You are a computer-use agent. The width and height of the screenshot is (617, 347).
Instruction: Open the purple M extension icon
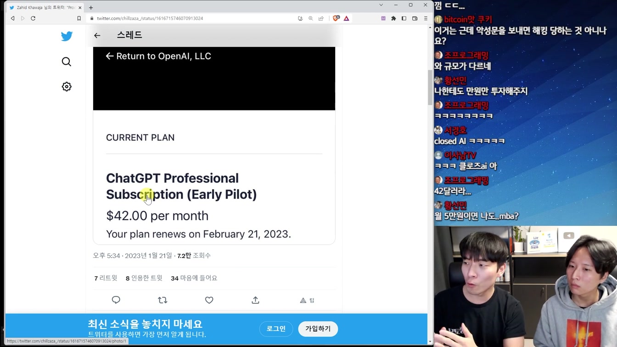(383, 18)
